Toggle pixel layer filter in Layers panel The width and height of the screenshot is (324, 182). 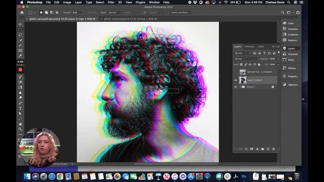(x=255, y=53)
